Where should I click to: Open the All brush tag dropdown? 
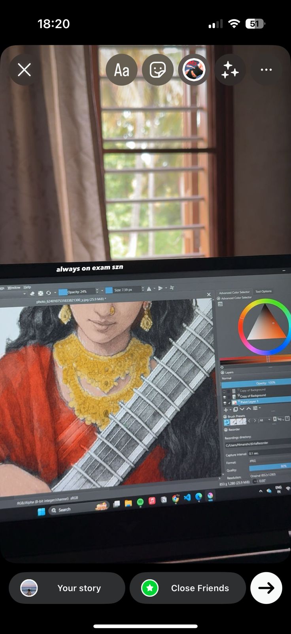264,420
